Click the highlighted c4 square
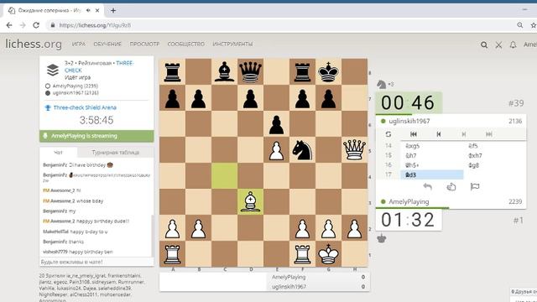This screenshot has height=302, width=537. point(224,176)
